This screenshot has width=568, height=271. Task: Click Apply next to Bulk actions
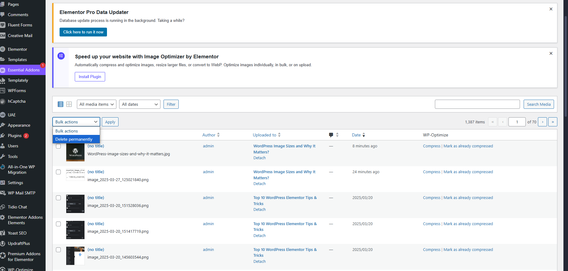pyautogui.click(x=110, y=122)
